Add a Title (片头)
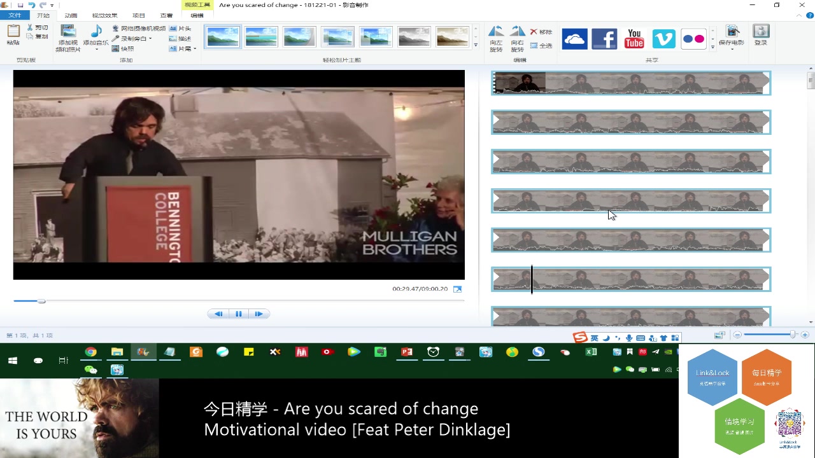 [180, 29]
